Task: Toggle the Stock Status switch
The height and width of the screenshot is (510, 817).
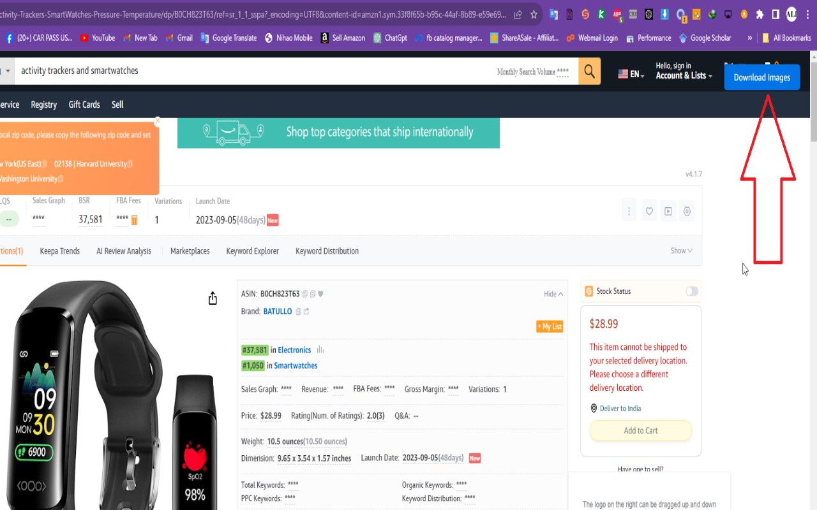Action: click(x=692, y=291)
